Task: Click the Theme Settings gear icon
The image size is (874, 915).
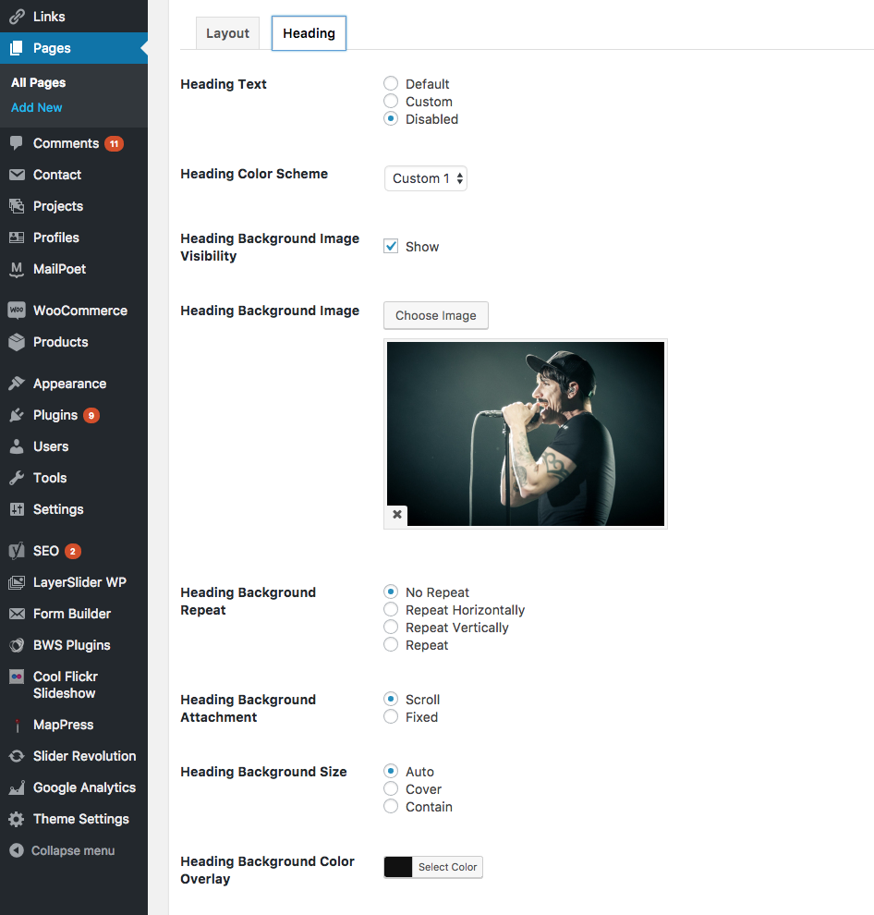Action: [x=17, y=819]
